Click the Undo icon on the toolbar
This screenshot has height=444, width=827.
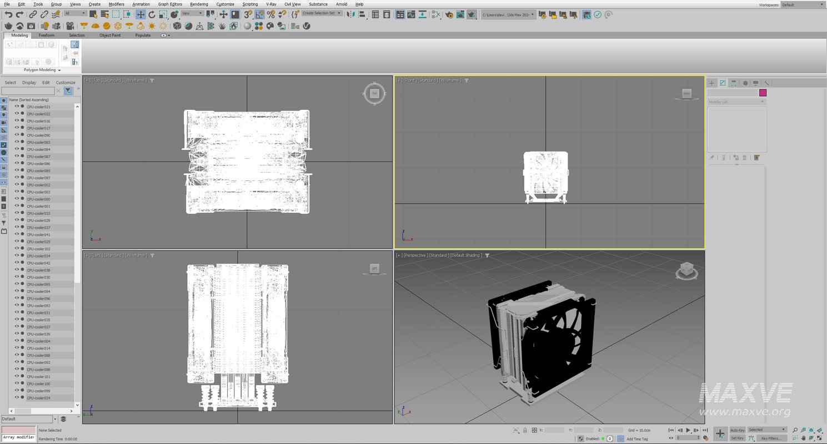[x=9, y=14]
